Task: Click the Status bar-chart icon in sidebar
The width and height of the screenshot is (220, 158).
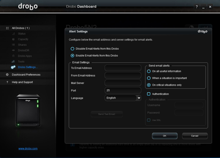Action: pyautogui.click(x=13, y=34)
